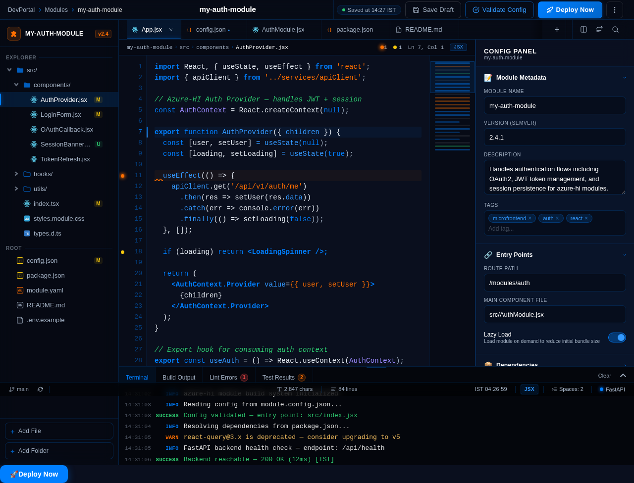Open types.d.ts file
The width and height of the screenshot is (634, 483).
pyautogui.click(x=59, y=233)
